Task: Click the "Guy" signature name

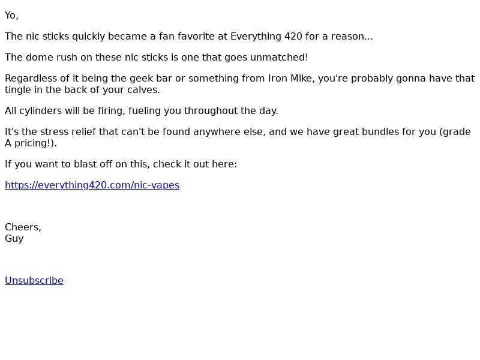Action: (14, 238)
